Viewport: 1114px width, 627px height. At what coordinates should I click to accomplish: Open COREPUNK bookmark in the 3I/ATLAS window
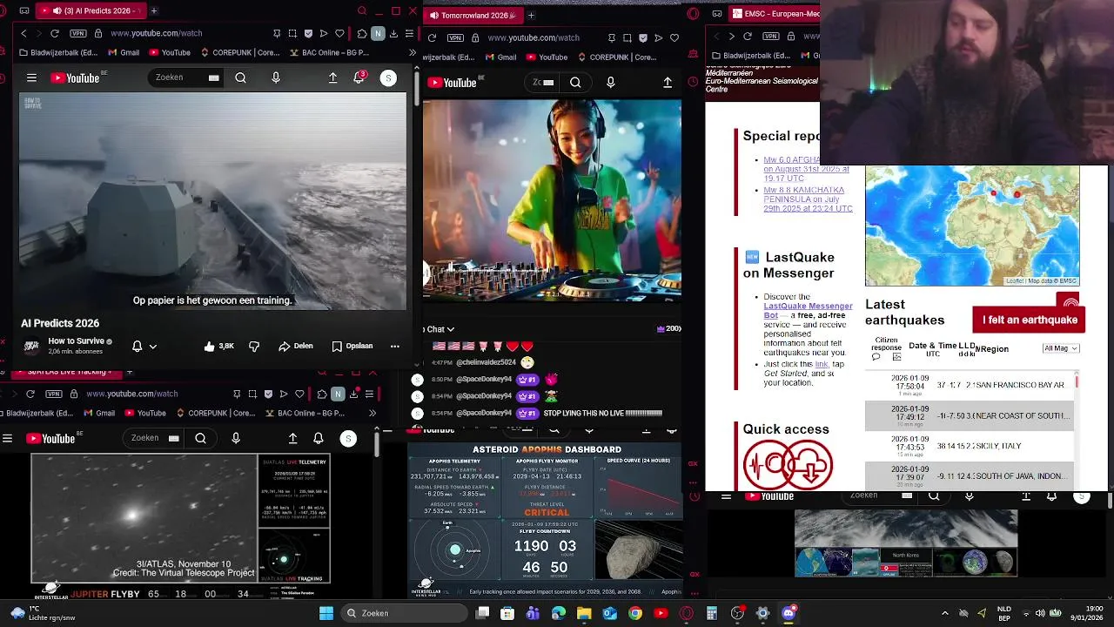click(x=215, y=413)
